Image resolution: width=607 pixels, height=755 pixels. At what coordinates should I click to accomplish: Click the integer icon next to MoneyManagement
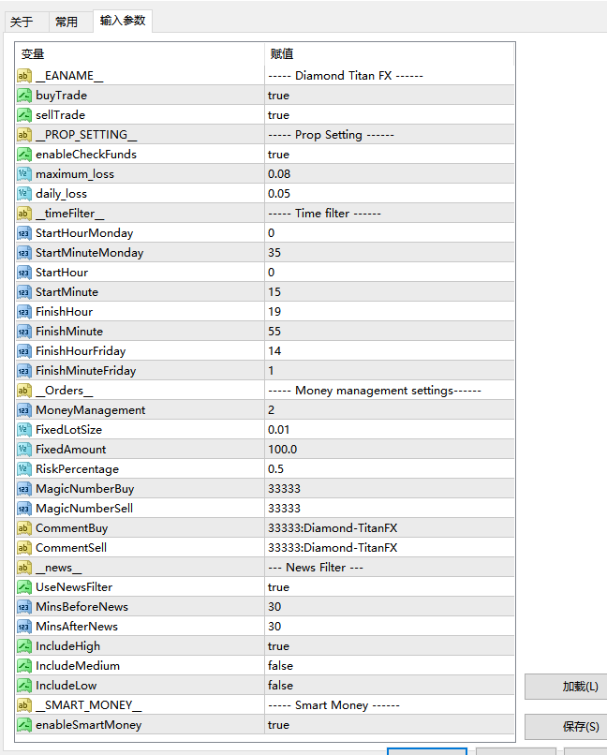point(24,410)
